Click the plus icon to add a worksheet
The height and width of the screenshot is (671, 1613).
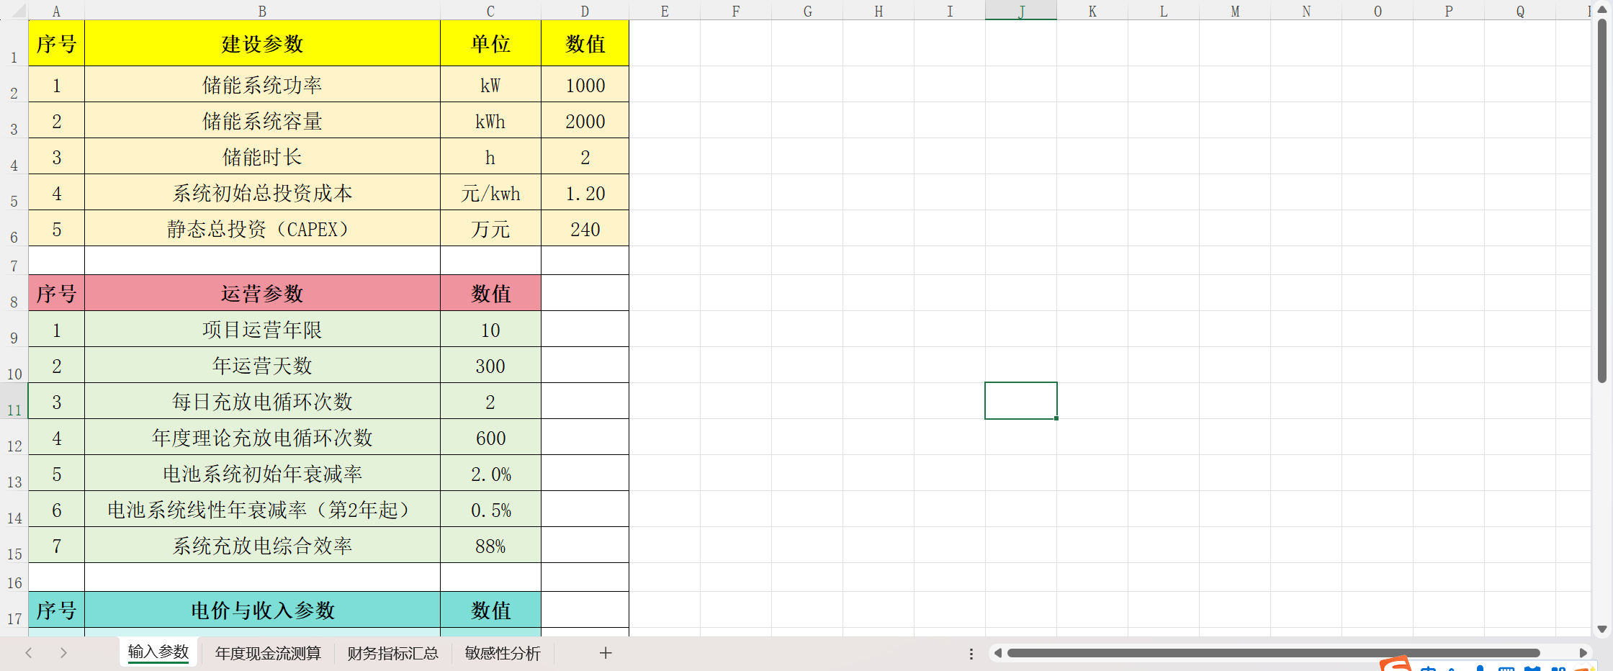(x=606, y=653)
